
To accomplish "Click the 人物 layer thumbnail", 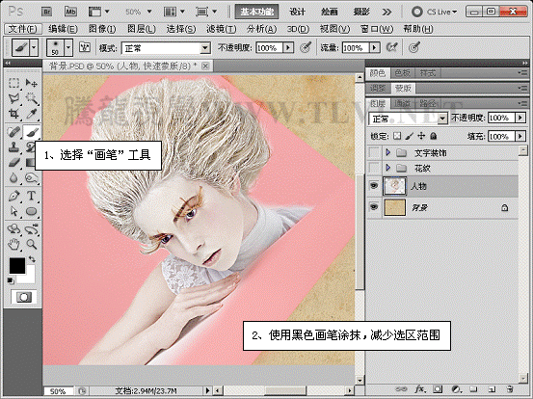I will click(394, 186).
